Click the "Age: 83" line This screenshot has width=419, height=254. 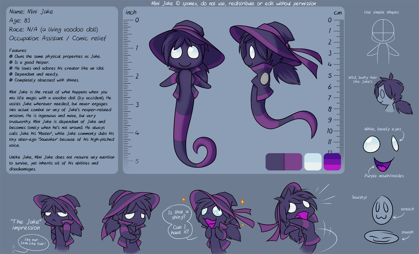click(20, 21)
